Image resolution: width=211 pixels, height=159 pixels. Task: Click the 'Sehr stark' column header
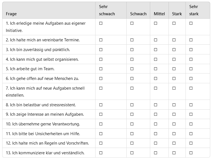(x=194, y=10)
